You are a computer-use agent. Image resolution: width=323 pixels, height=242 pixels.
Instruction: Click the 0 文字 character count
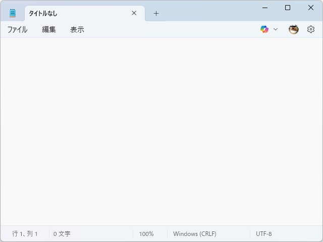pyautogui.click(x=62, y=234)
